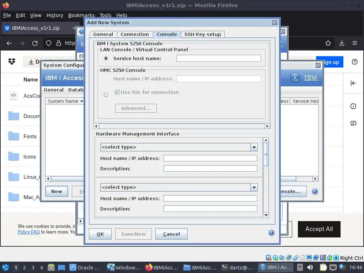Click down arrow of Hardware Management scrollbar

pos(266,215)
